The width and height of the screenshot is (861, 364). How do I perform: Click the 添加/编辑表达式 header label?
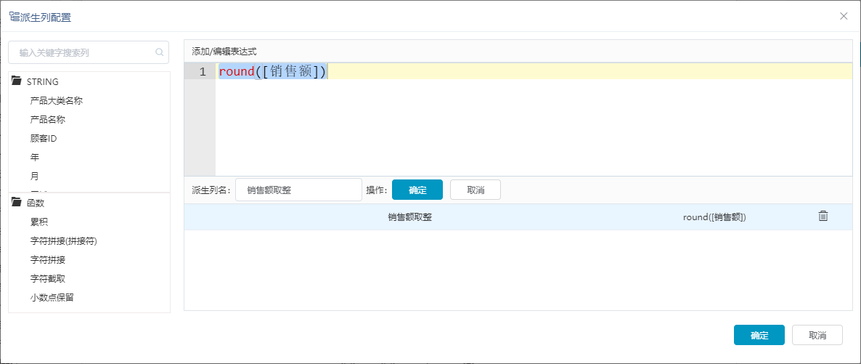click(224, 51)
